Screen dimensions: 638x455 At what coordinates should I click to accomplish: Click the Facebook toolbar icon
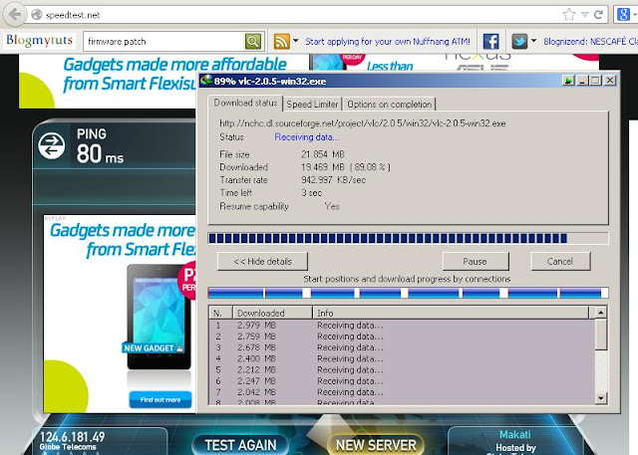point(491,42)
